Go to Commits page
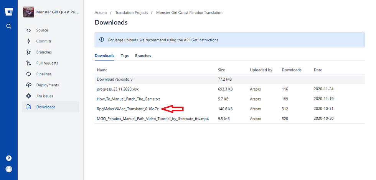376x180 pixels. point(44,41)
